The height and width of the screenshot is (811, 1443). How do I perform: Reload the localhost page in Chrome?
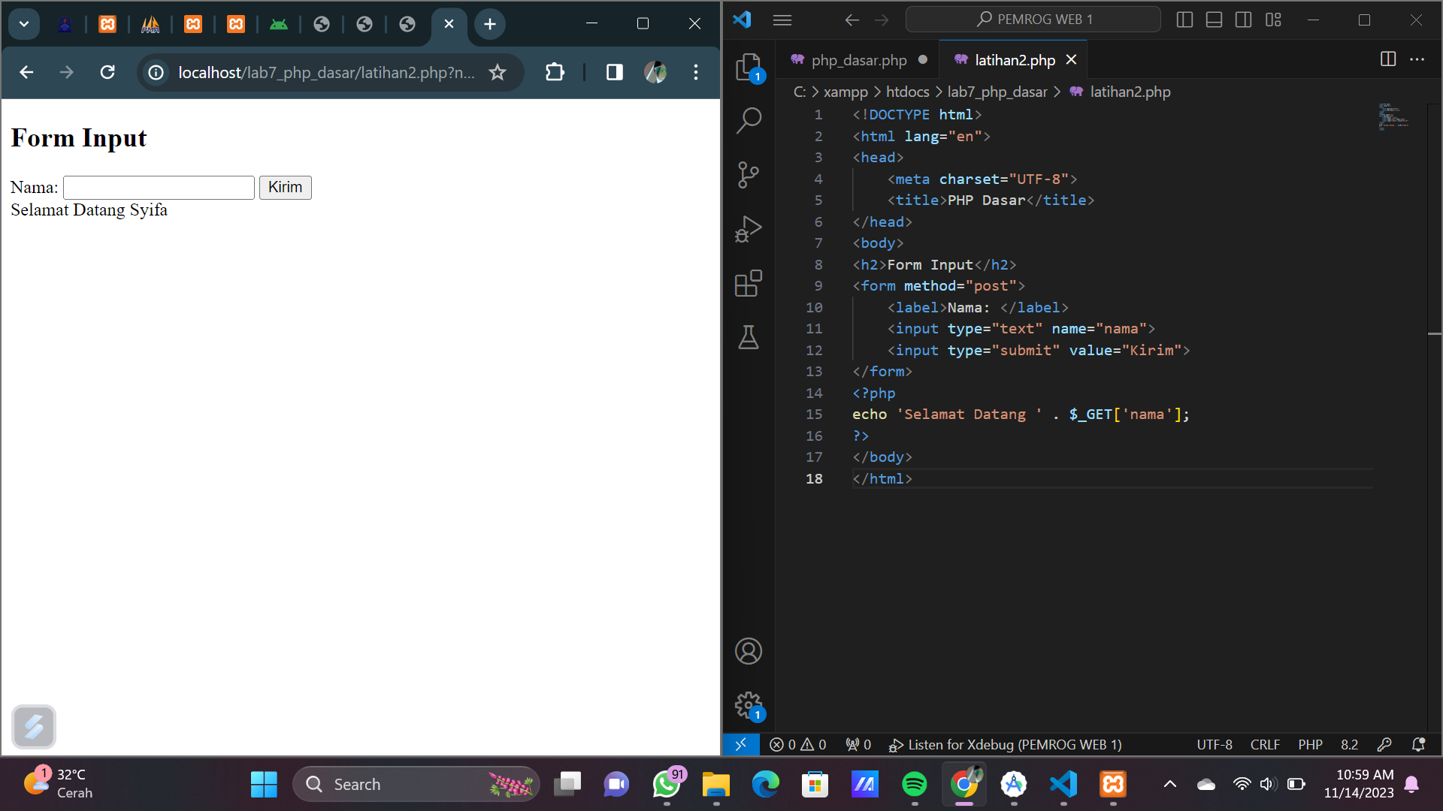point(107,72)
